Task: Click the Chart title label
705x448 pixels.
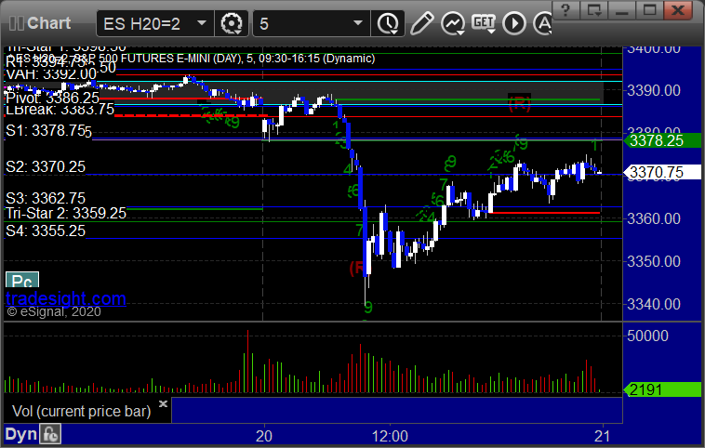Action: (48, 23)
